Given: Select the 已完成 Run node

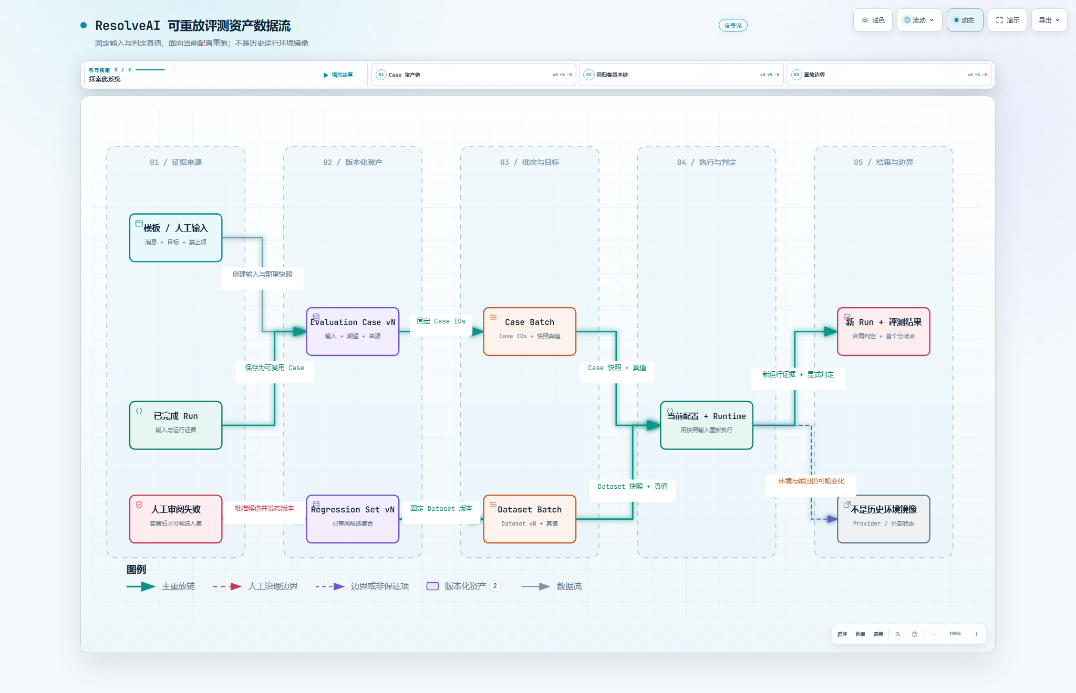Looking at the screenshot, I should pyautogui.click(x=176, y=425).
